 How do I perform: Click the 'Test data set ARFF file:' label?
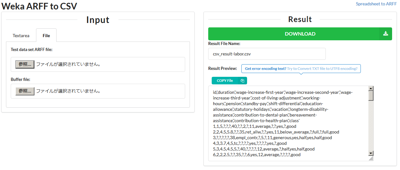click(x=32, y=49)
